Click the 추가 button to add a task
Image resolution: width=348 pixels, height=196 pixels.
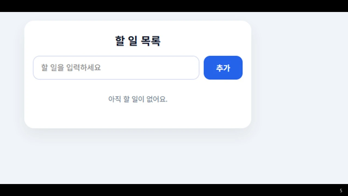click(x=223, y=68)
